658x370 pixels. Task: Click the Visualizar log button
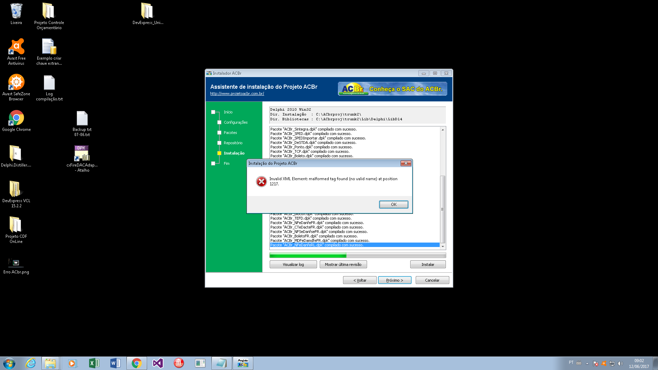[x=293, y=264]
